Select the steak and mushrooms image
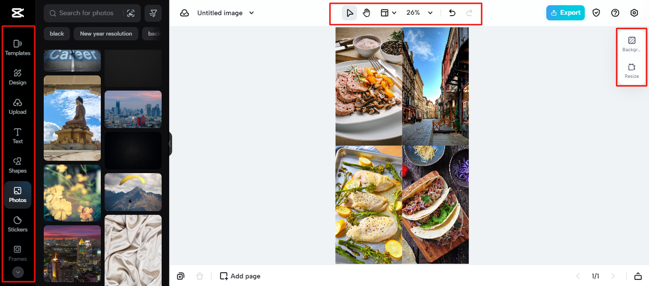Screen dimensions: 649x286 pyautogui.click(x=369, y=86)
